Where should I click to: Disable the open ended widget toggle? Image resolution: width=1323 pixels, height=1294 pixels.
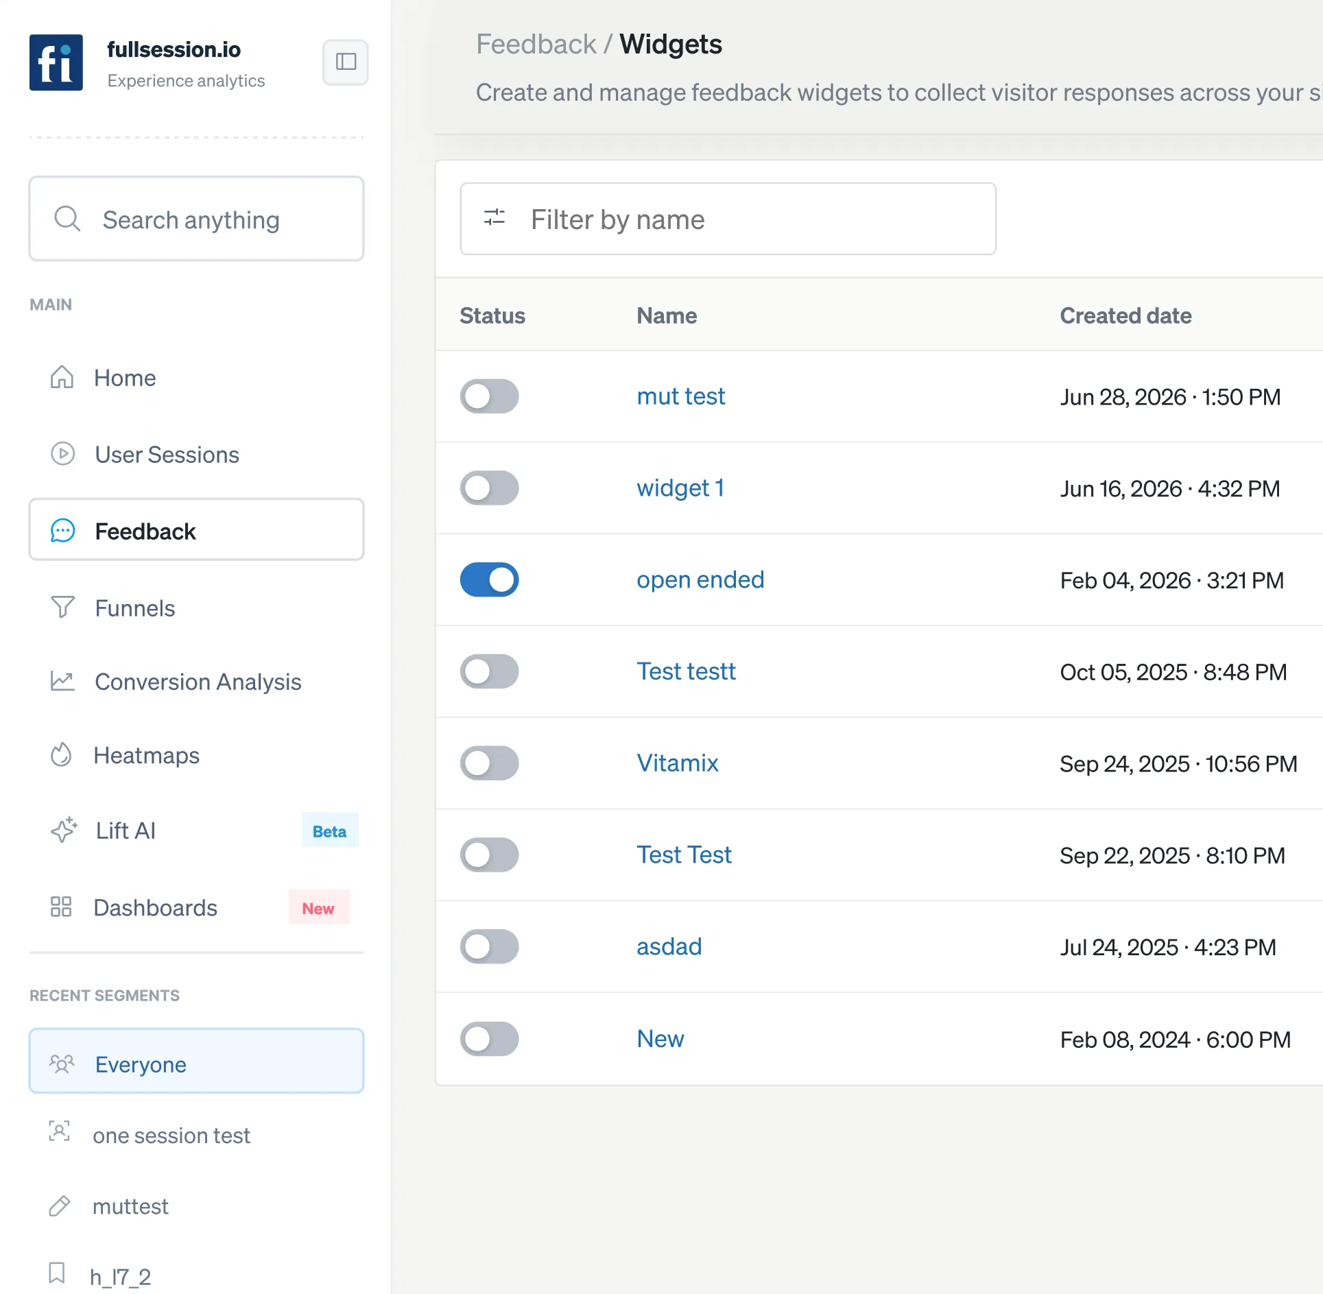pyautogui.click(x=489, y=580)
